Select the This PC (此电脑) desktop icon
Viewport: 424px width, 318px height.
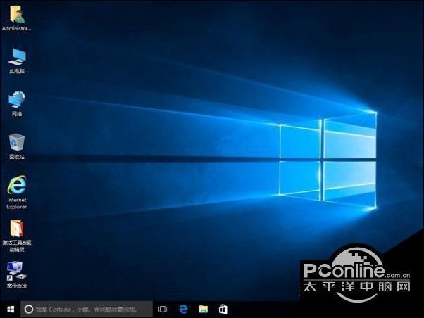pyautogui.click(x=17, y=57)
